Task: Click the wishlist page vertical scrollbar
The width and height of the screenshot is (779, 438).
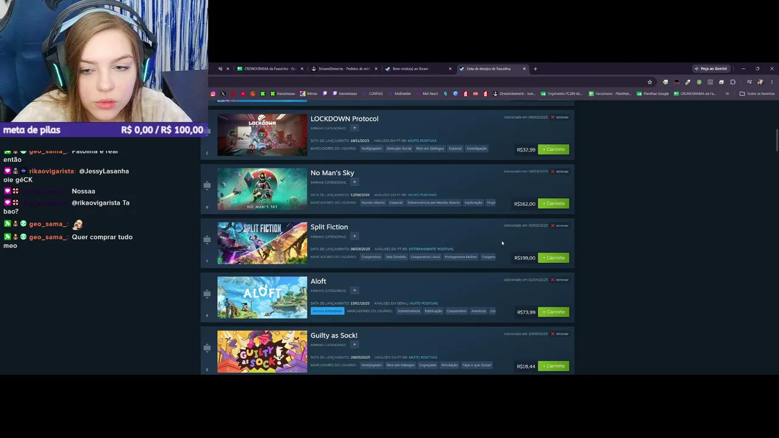Action: click(777, 140)
